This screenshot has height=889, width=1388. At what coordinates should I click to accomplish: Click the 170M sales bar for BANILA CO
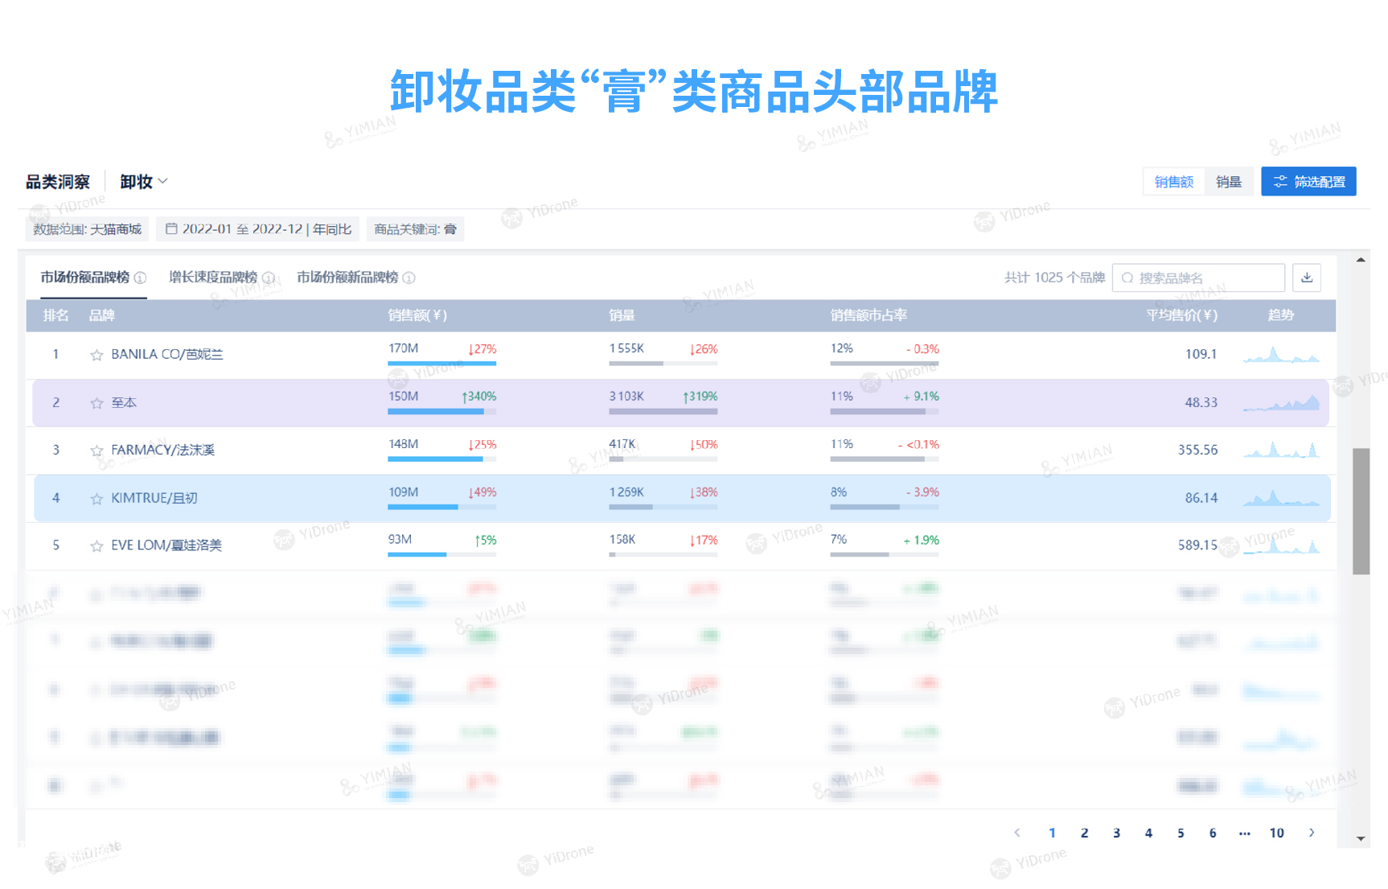click(441, 364)
